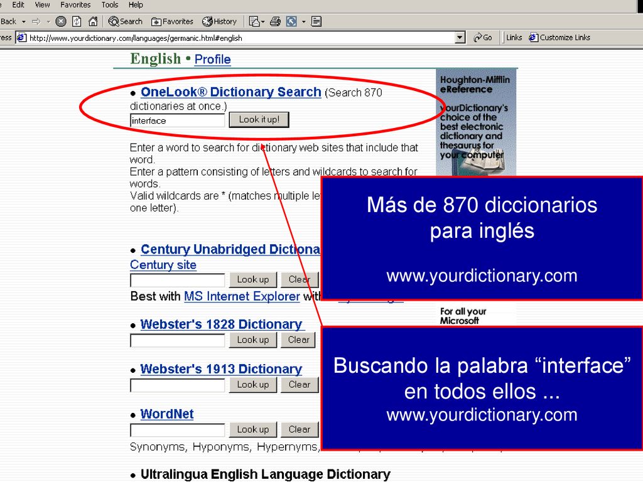Open the Webster's 1913 Dictionary link
This screenshot has height=482, width=643.
[x=222, y=369]
